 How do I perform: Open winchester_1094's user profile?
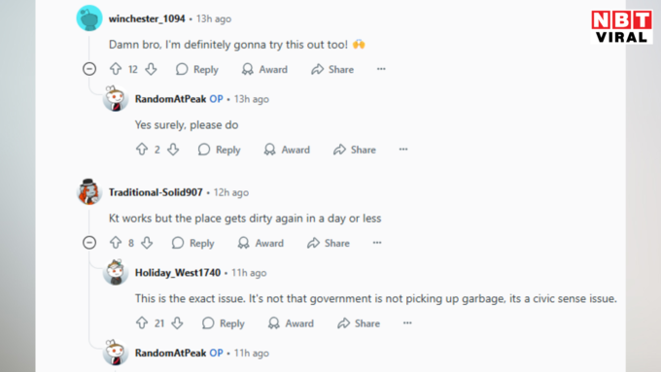(147, 19)
